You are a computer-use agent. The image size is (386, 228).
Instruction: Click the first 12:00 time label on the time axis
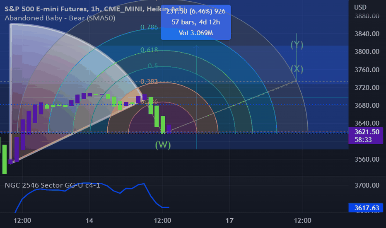[22, 221]
